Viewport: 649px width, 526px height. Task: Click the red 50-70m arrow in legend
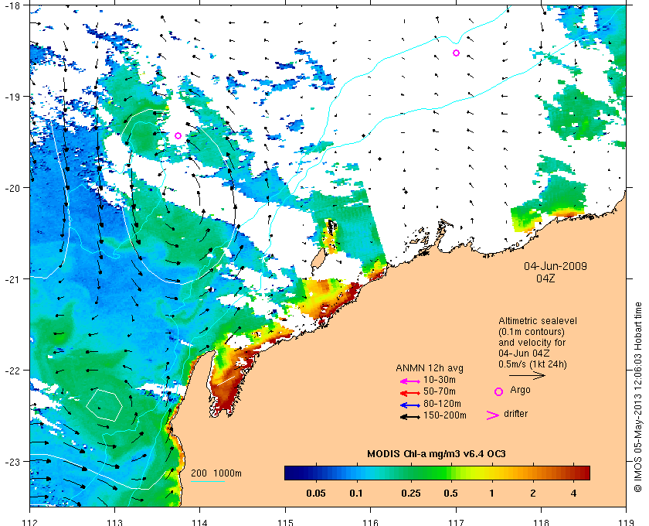point(410,393)
